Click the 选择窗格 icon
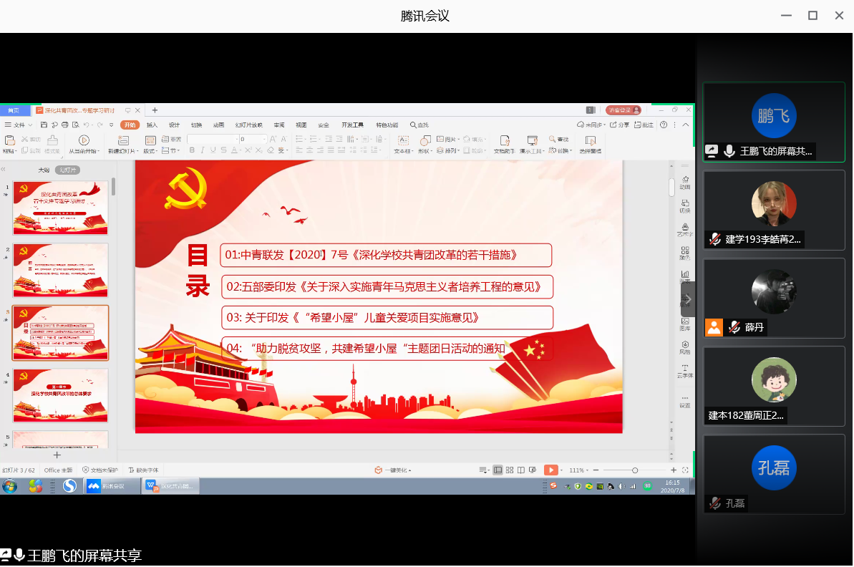Image resolution: width=854 pixels, height=567 pixels. [x=591, y=141]
